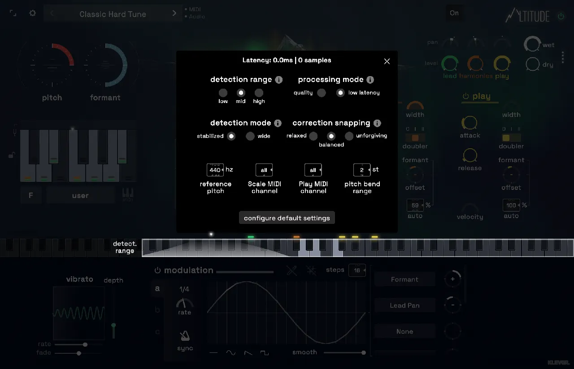This screenshot has width=574, height=369.
Task: Click the 100 percent auto formant field
Action: tap(511, 205)
